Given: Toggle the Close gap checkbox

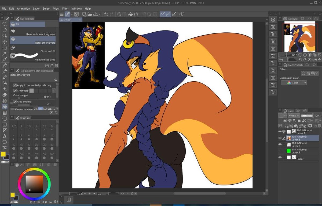Looking at the screenshot, I should [15, 91].
